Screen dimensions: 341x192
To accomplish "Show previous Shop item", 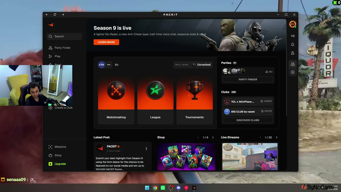I will click(x=198, y=138).
